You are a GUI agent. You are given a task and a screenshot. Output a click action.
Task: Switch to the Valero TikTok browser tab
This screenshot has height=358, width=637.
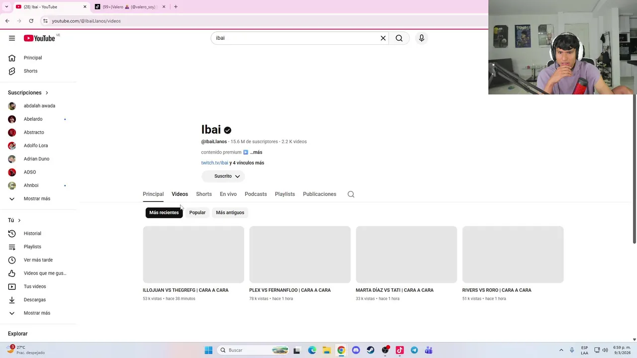pyautogui.click(x=129, y=7)
